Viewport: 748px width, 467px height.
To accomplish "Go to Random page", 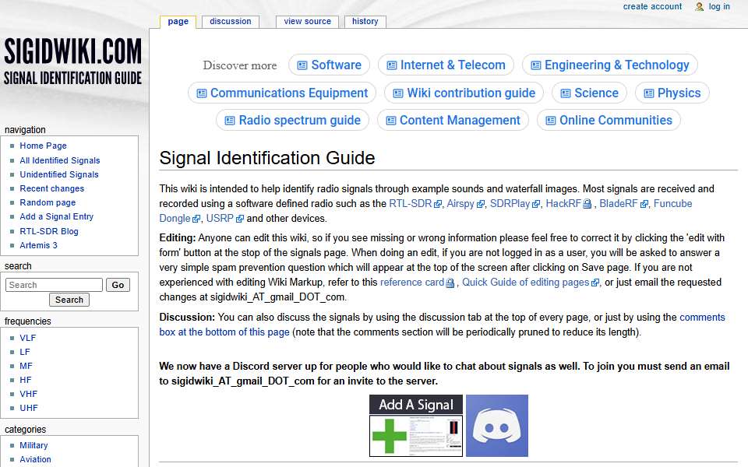I will click(x=48, y=202).
